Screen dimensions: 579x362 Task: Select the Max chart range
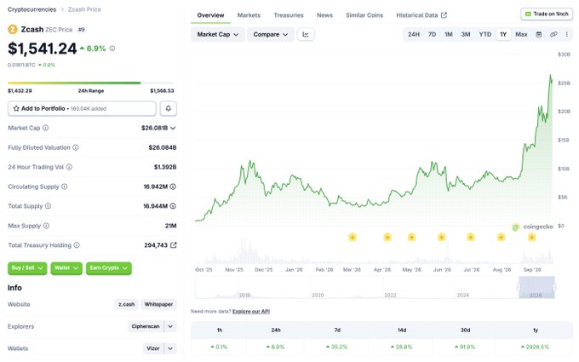coord(521,34)
